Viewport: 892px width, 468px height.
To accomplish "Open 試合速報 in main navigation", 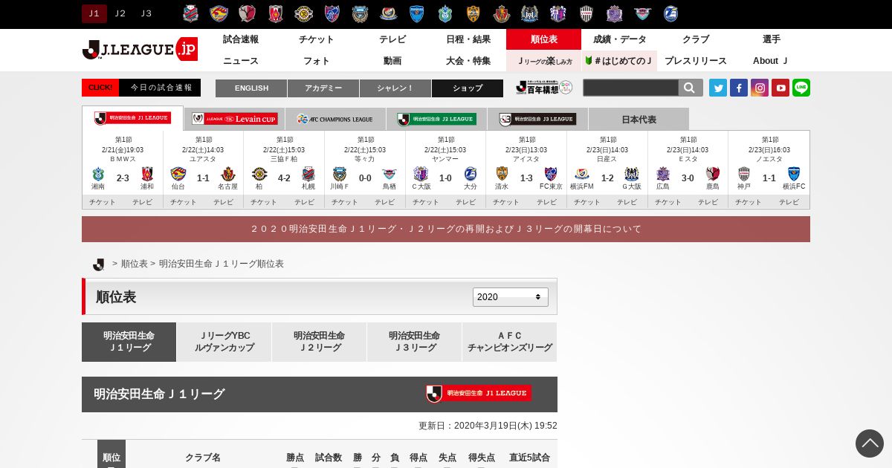I will 241,39.
